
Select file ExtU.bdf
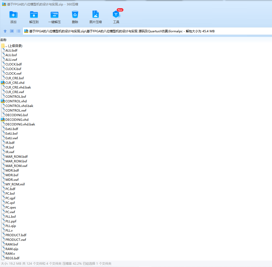coord(10,129)
